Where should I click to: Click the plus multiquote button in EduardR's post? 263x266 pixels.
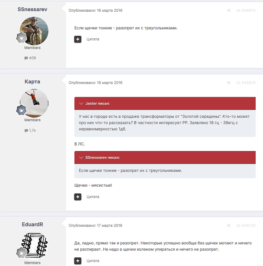click(x=78, y=261)
